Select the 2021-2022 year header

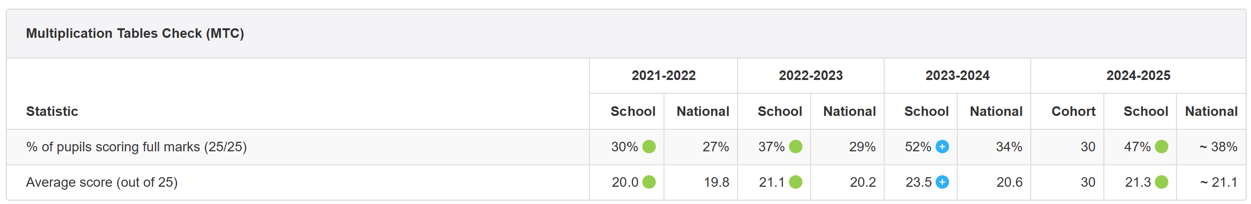(x=663, y=75)
